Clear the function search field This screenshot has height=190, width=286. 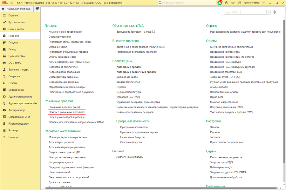268,12
